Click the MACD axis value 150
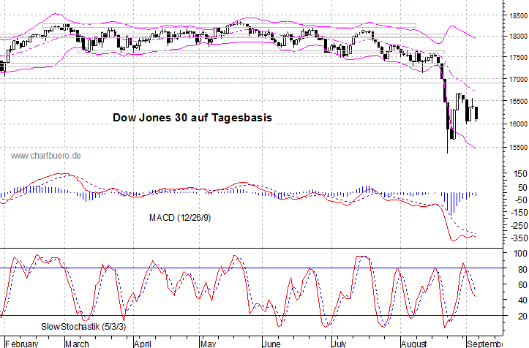529x348 pixels. coord(520,174)
